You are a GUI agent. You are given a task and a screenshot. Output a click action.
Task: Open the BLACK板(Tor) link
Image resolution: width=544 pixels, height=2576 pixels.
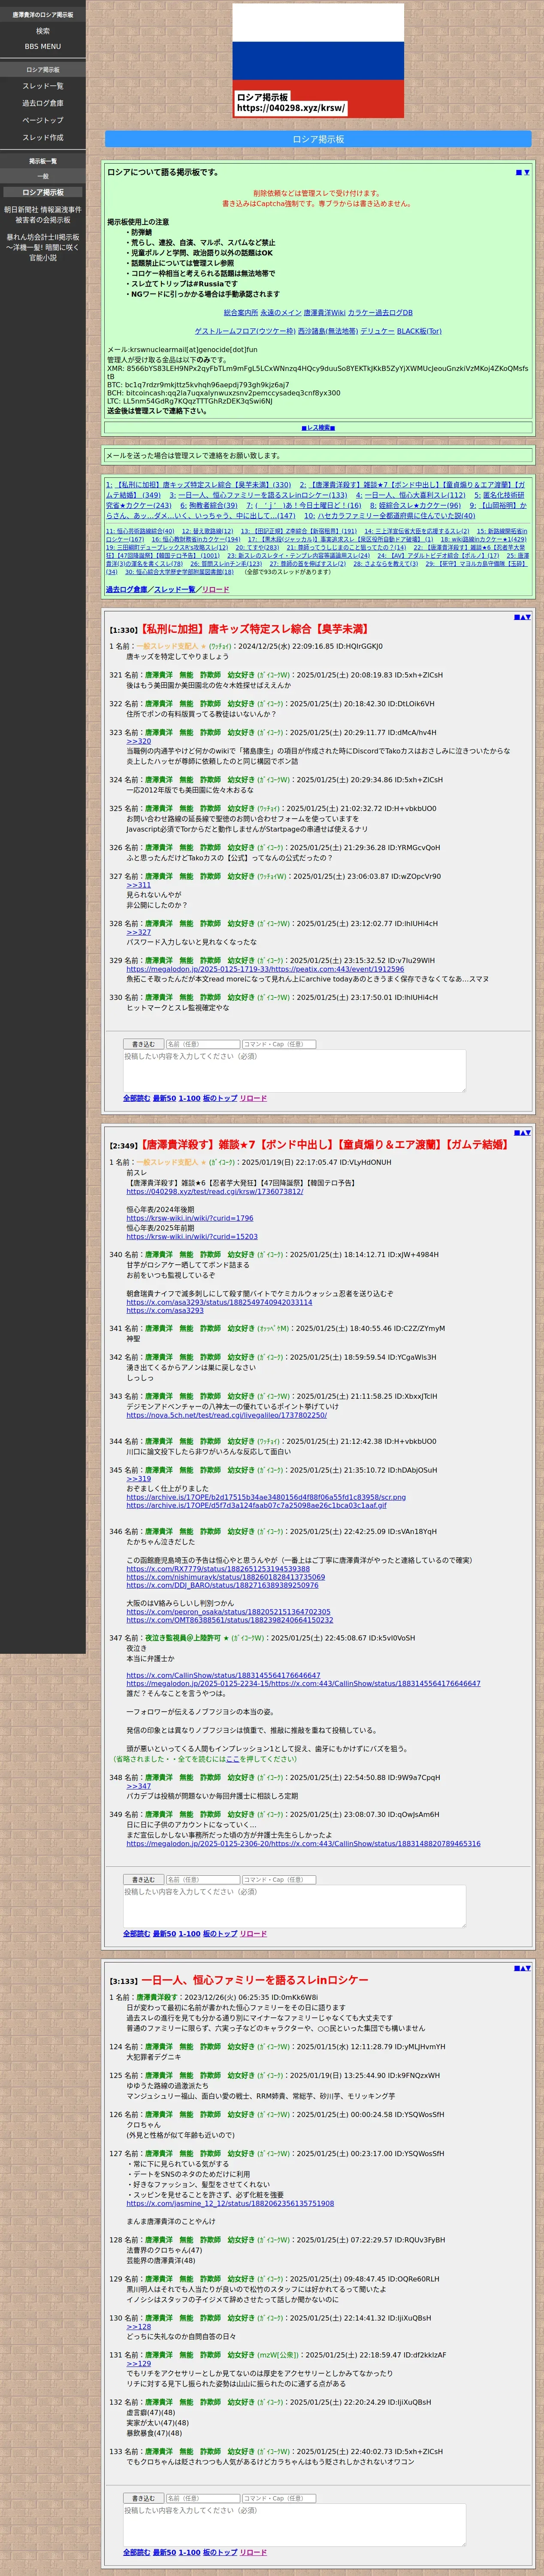pyautogui.click(x=419, y=331)
